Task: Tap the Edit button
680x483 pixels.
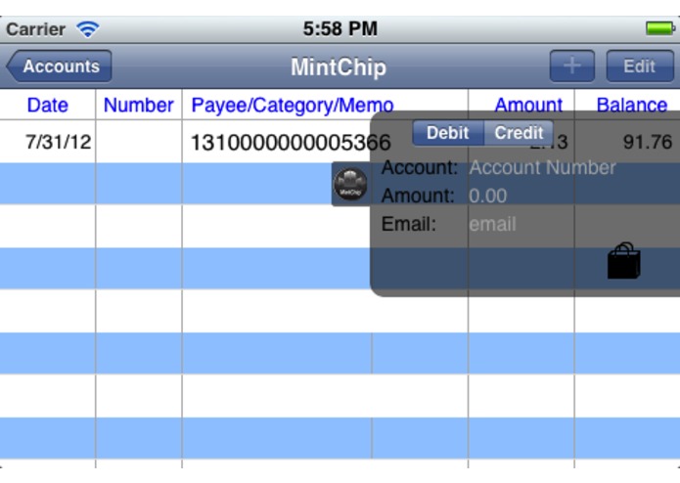Action: [x=640, y=66]
